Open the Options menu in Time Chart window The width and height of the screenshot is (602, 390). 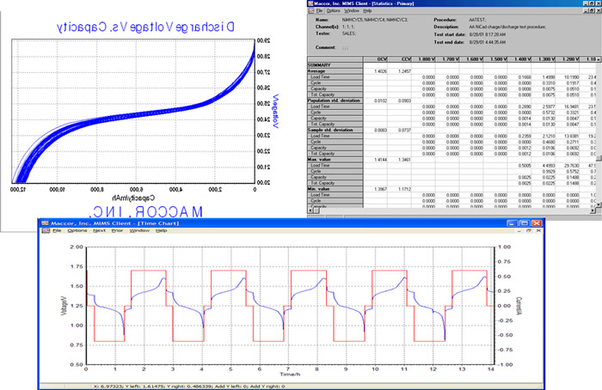(77, 230)
